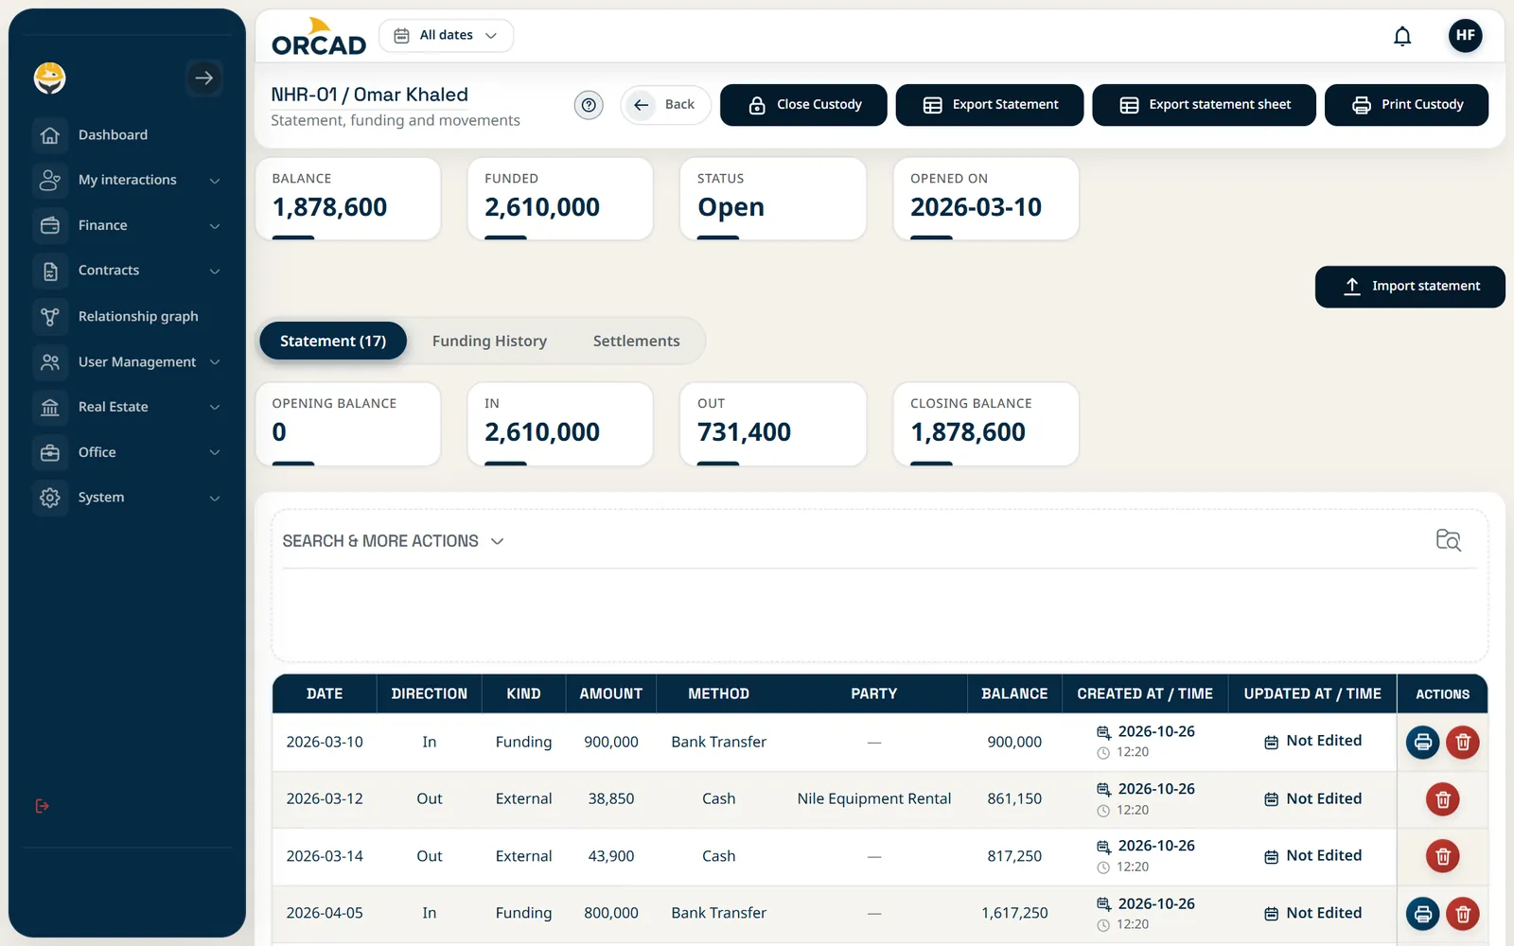Screen dimensions: 1514x946
Task: Click the help question mark icon
Action: click(x=589, y=105)
